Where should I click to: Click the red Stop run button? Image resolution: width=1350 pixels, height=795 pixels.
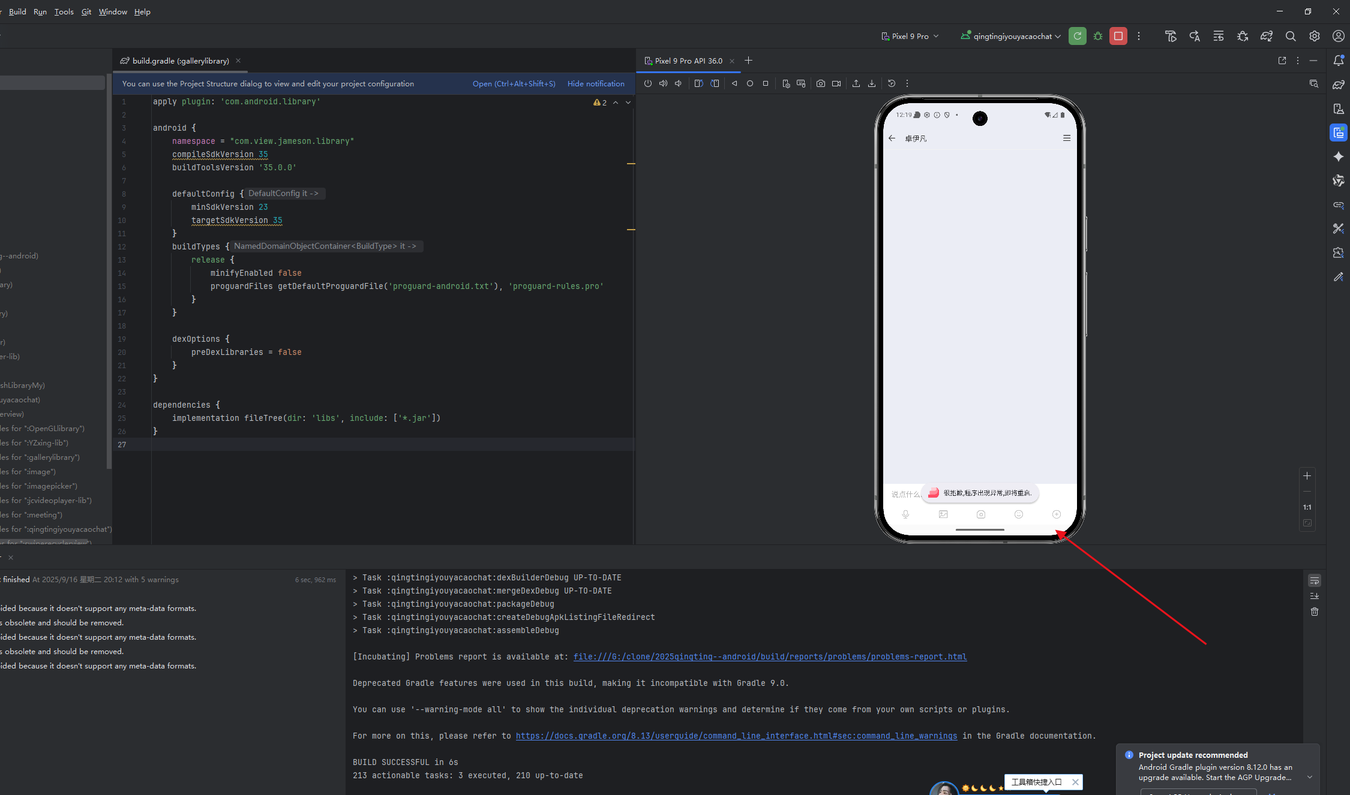point(1118,36)
